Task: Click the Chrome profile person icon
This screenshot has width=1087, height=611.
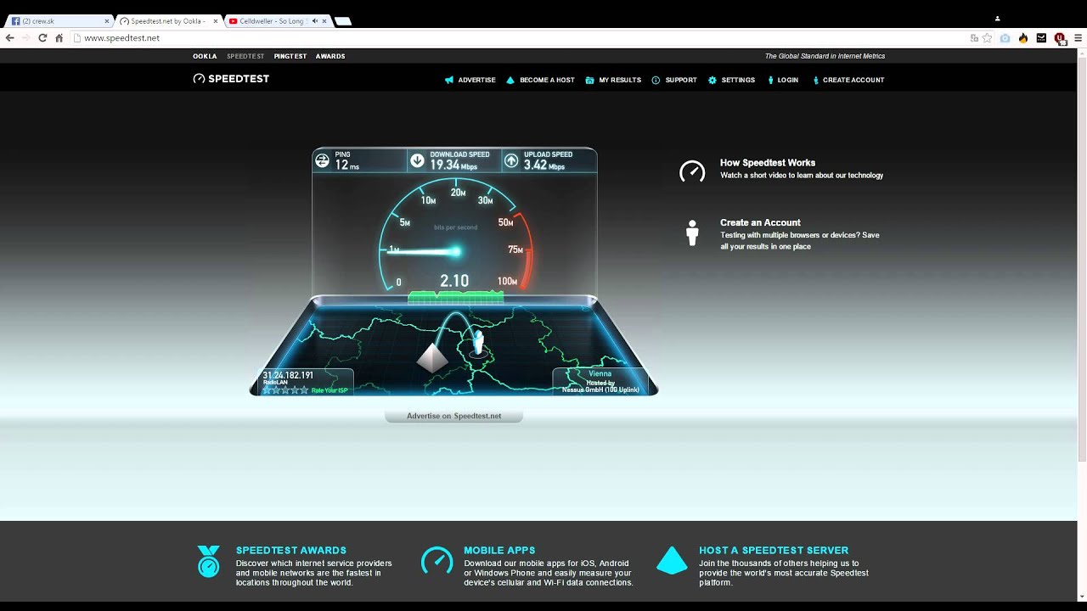Action: click(998, 18)
